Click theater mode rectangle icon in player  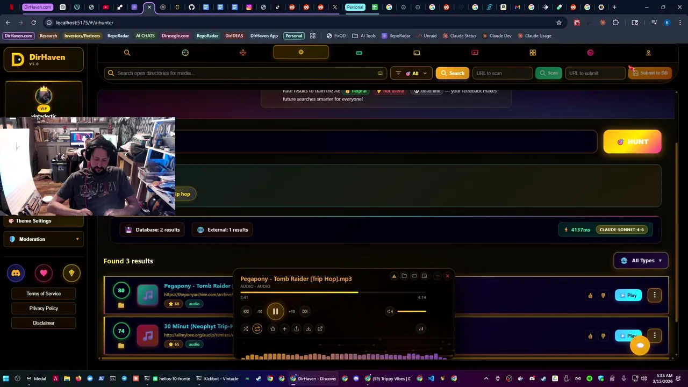click(414, 276)
